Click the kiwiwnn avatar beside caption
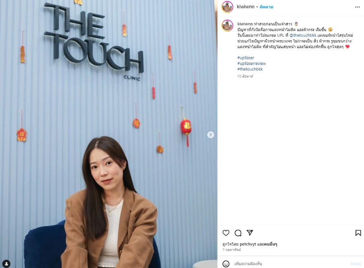The height and width of the screenshot is (268, 364). click(x=227, y=25)
